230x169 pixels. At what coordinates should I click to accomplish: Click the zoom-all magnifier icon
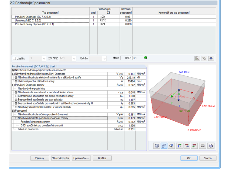tap(171, 146)
